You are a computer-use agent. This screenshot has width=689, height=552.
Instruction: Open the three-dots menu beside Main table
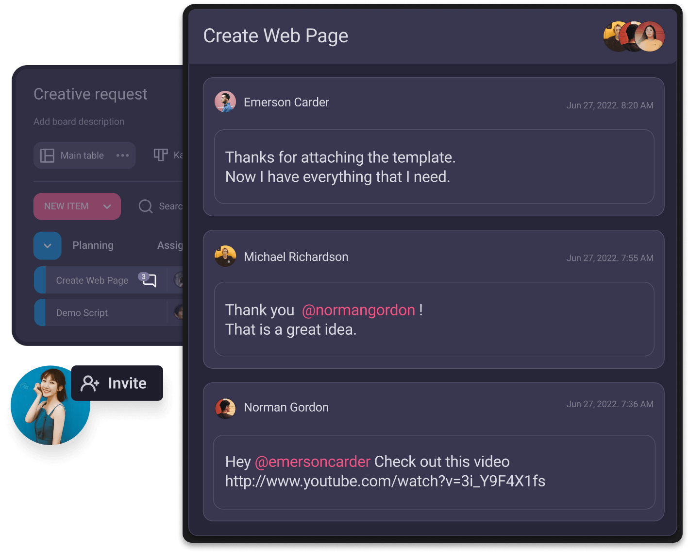[x=122, y=155]
